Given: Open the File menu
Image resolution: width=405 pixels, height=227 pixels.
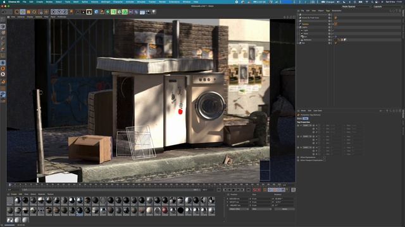Looking at the screenshot, I should point(24,2).
